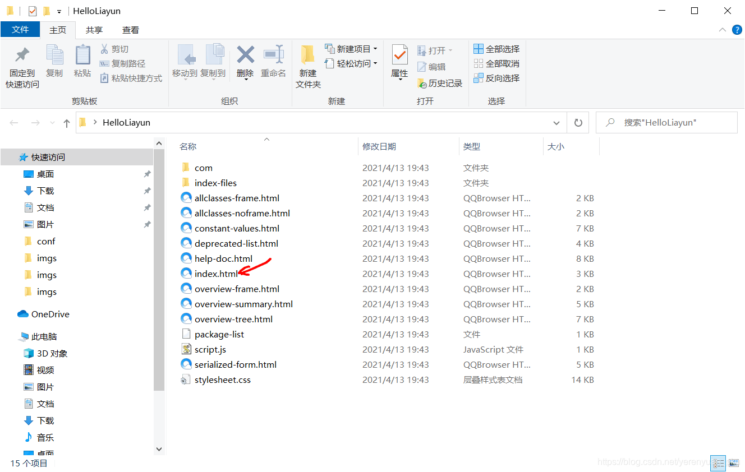This screenshot has width=745, height=472.
Task: Click Select all (全部选择)
Action: (x=496, y=49)
